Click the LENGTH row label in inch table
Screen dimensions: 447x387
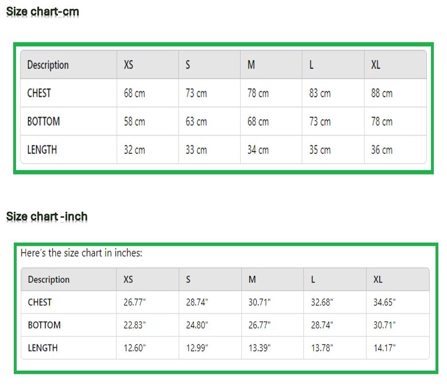[x=43, y=348]
